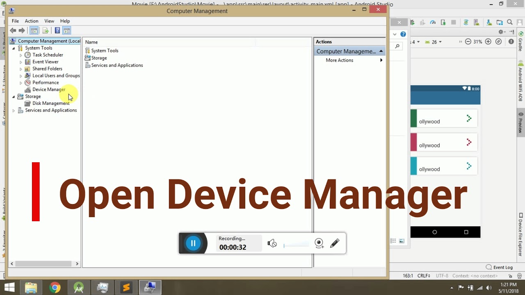Viewport: 525px width, 295px height.
Task: Zoom out in Android Studio layout preview
Action: (x=468, y=42)
